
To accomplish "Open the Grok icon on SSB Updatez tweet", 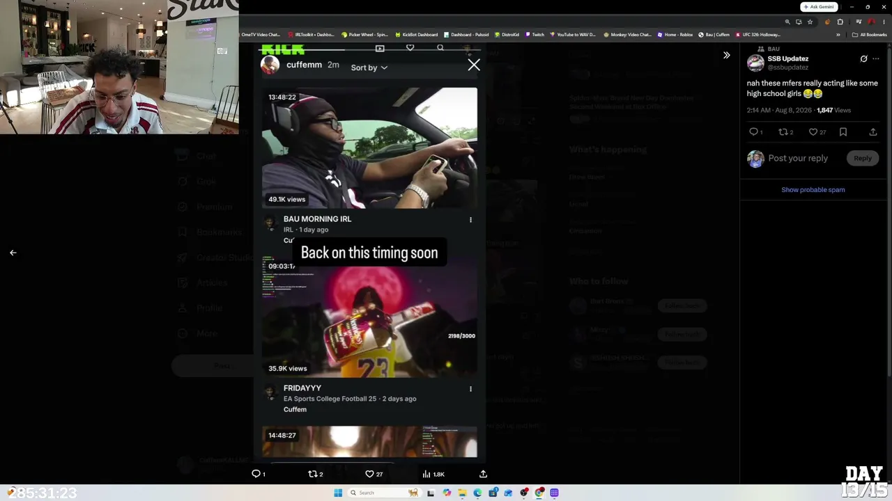I will pos(863,59).
